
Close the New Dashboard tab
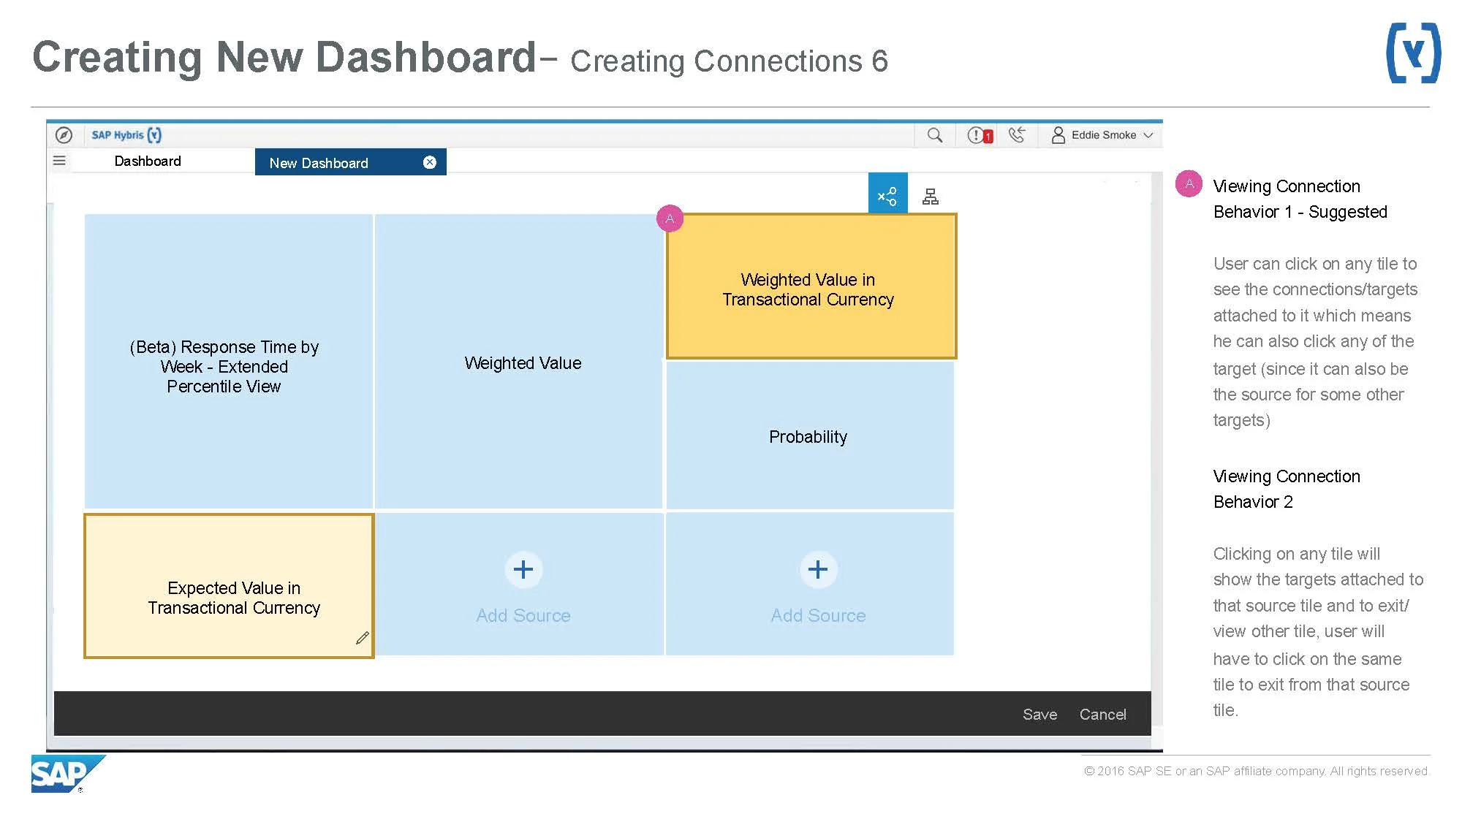(430, 162)
